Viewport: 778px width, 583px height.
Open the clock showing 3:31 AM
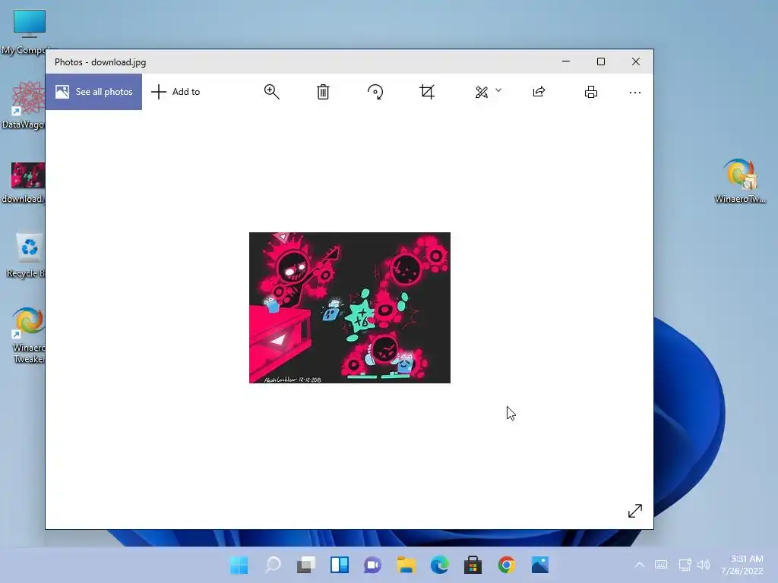(742, 565)
